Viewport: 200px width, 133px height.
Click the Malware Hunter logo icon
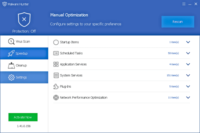click(5, 4)
